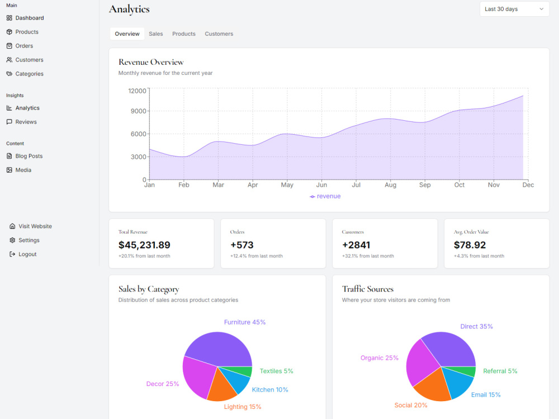Open the Customers tab in Analytics
The width and height of the screenshot is (559, 419).
(219, 34)
